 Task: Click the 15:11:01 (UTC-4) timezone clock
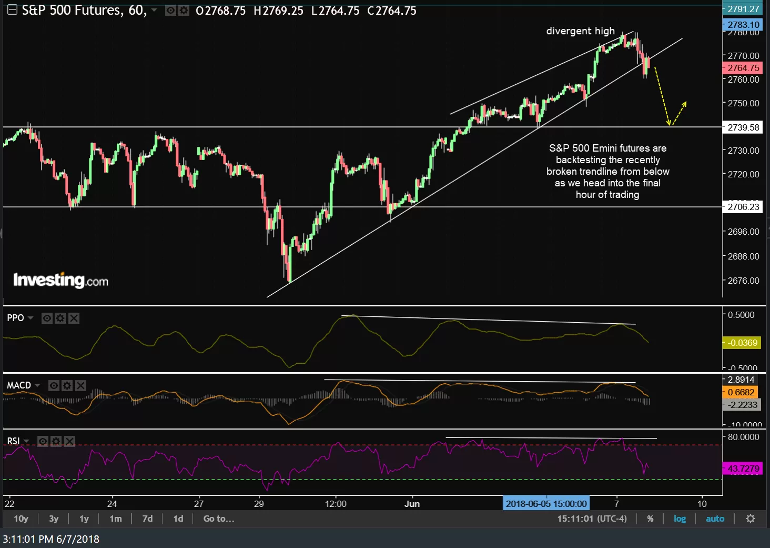click(x=592, y=519)
